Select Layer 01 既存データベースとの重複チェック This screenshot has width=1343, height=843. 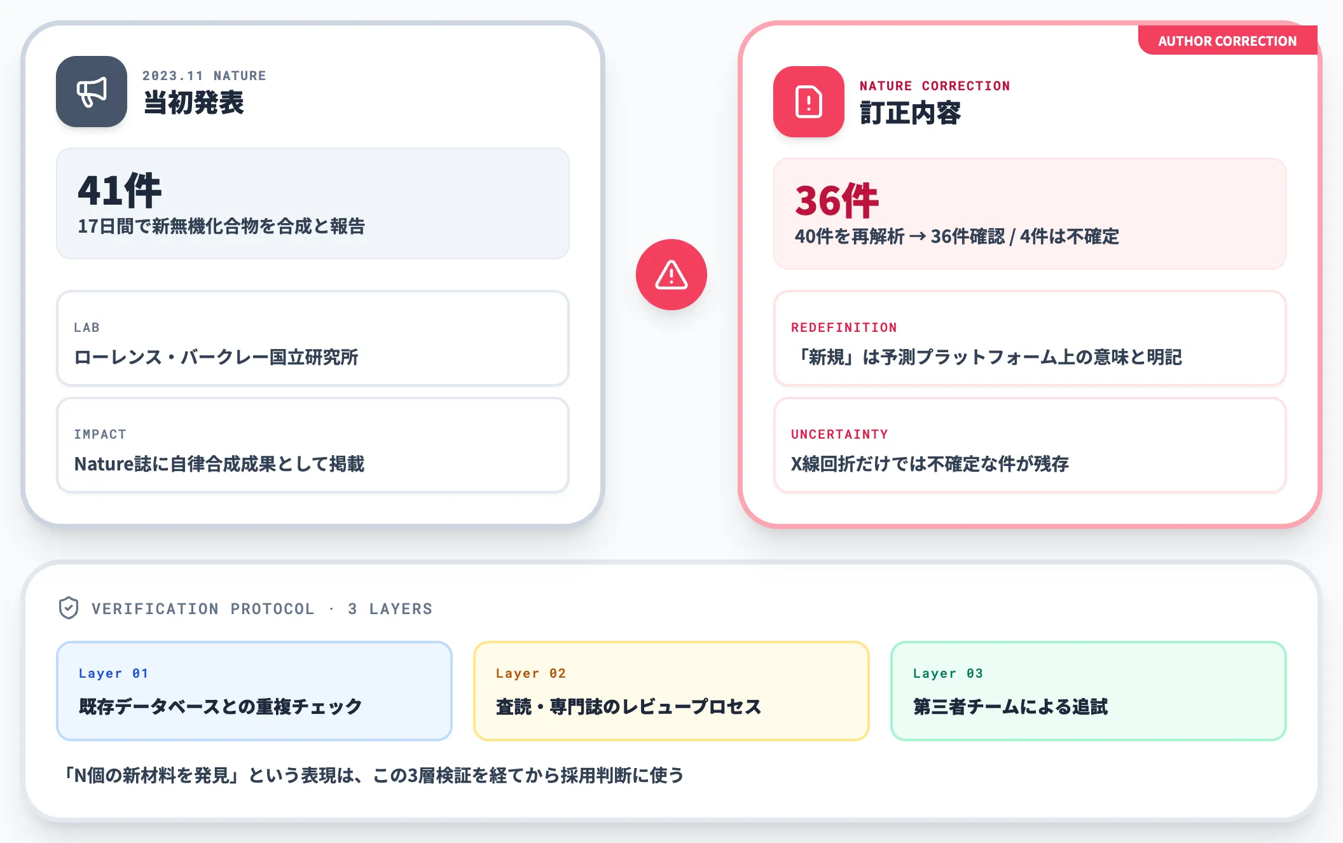(254, 691)
